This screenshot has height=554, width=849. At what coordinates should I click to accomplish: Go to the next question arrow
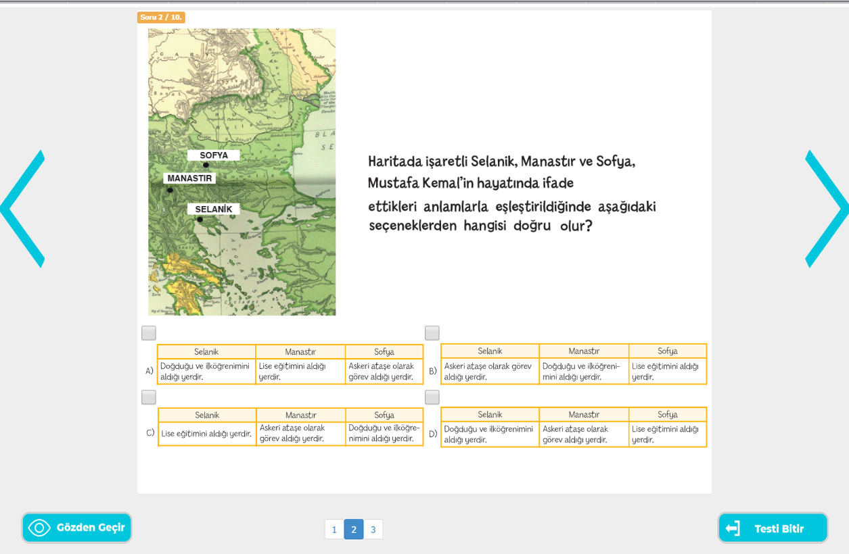(827, 209)
